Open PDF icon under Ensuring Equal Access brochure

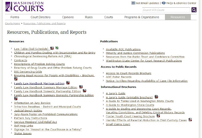[x=16, y=79]
